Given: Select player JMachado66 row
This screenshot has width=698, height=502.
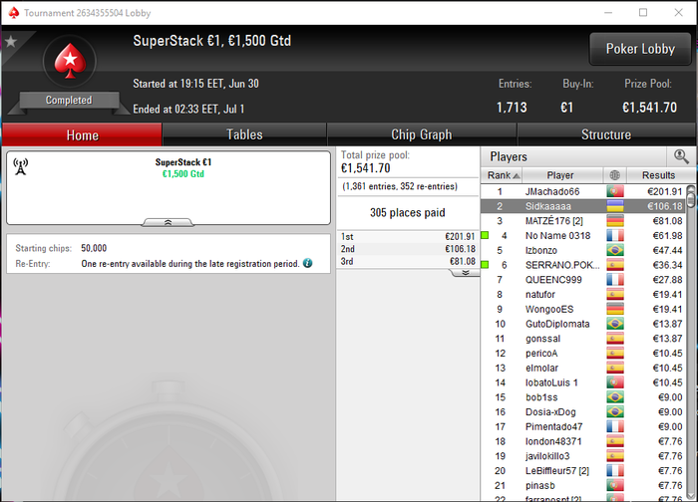Looking at the screenshot, I should (x=583, y=191).
